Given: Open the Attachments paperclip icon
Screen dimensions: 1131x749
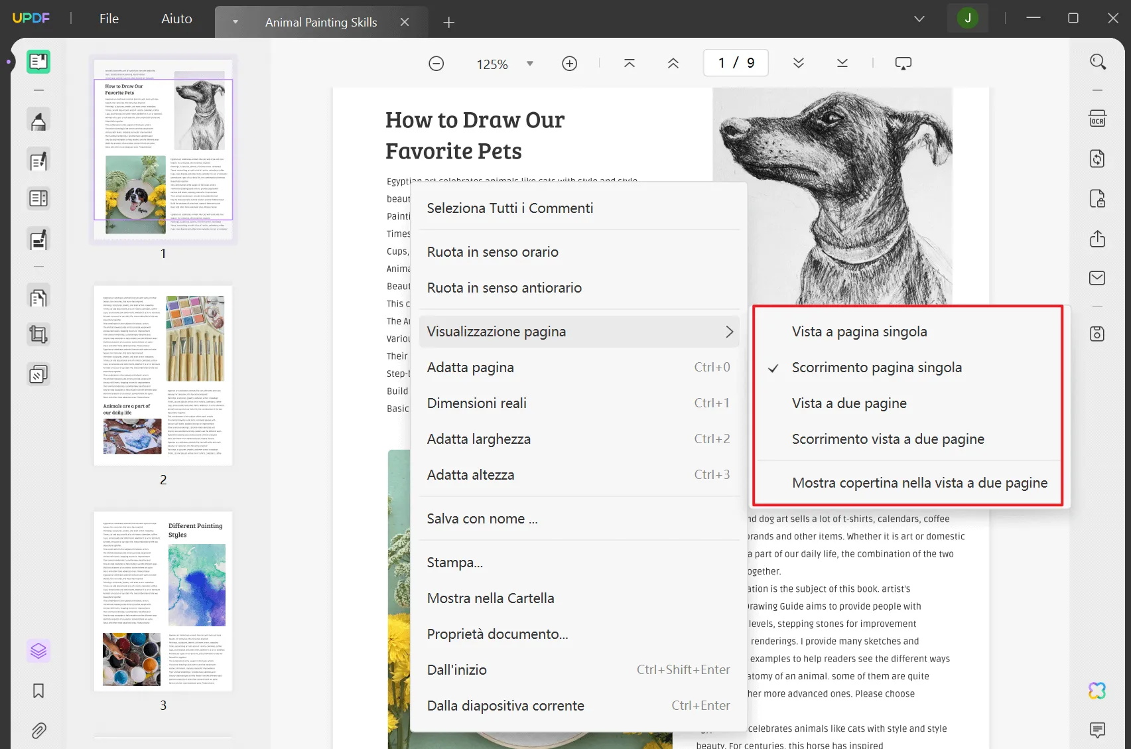Looking at the screenshot, I should click(38, 731).
